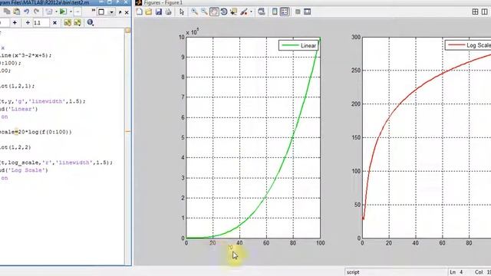Expand the editor toolbar overflow chevron
491x276 pixels.
tap(94, 10)
